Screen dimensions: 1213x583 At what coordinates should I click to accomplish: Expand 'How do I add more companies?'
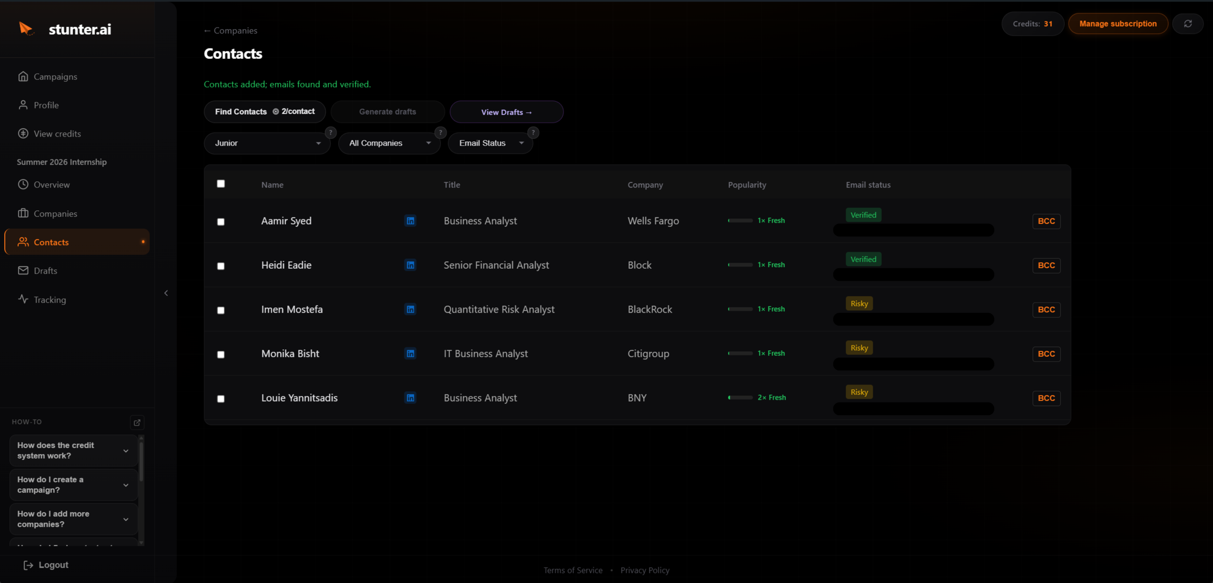click(x=74, y=519)
